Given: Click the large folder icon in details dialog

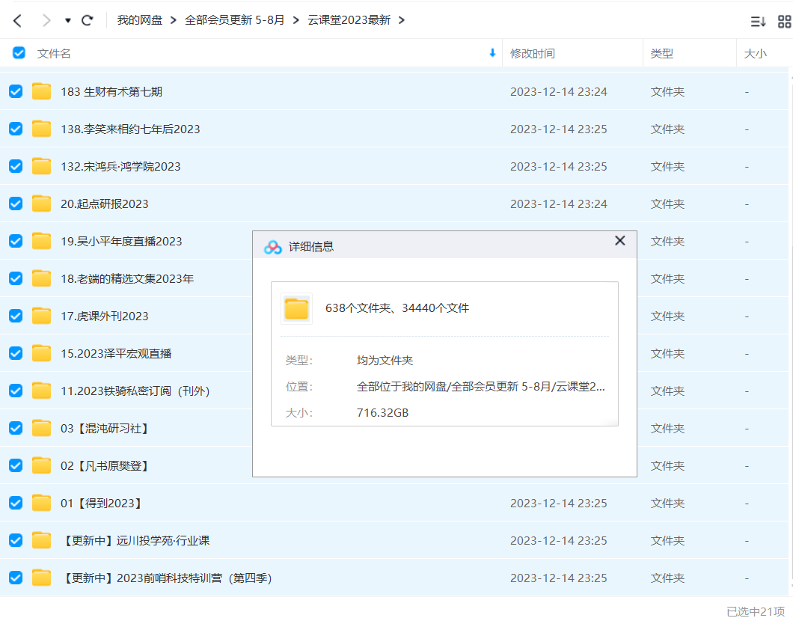Looking at the screenshot, I should 296,308.
